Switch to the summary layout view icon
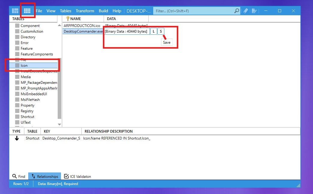Image resolution: width=313 pixels, height=194 pixels. click(15, 11)
